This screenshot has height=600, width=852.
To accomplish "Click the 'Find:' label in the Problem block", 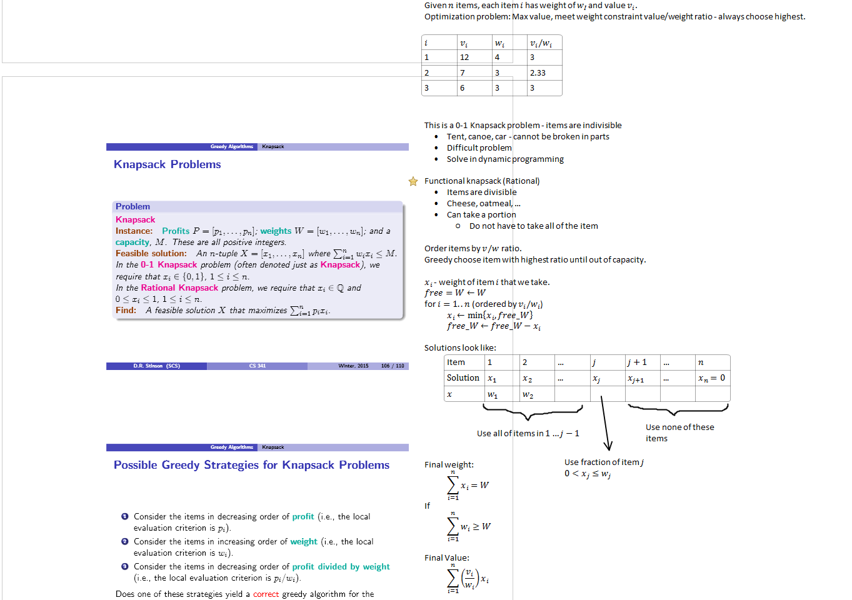I will point(126,310).
